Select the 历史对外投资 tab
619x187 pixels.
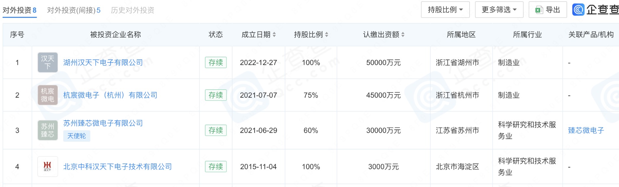click(132, 10)
